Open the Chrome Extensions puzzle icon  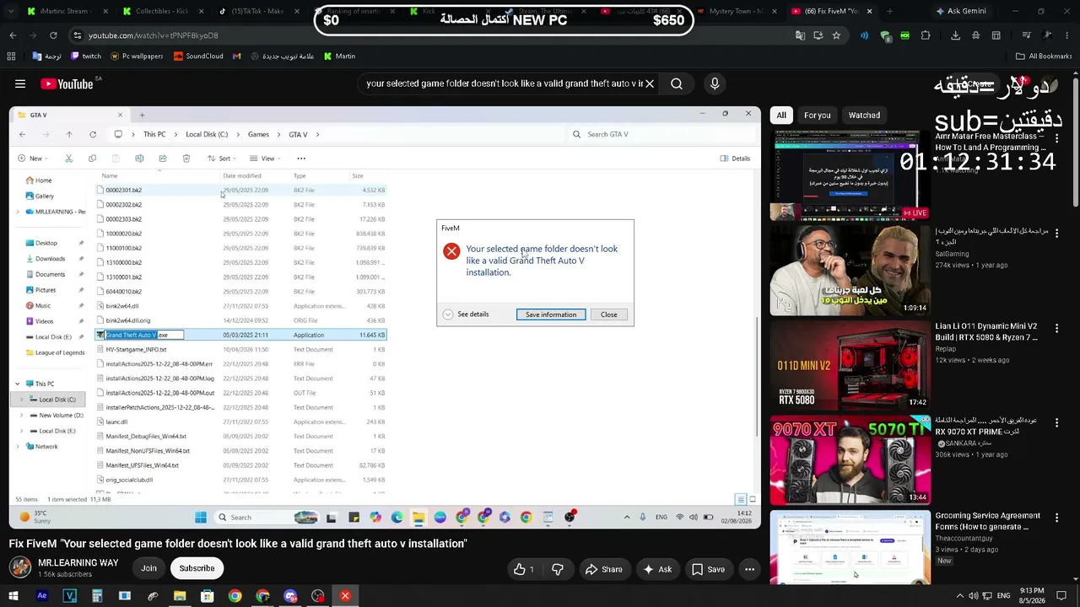tap(926, 35)
